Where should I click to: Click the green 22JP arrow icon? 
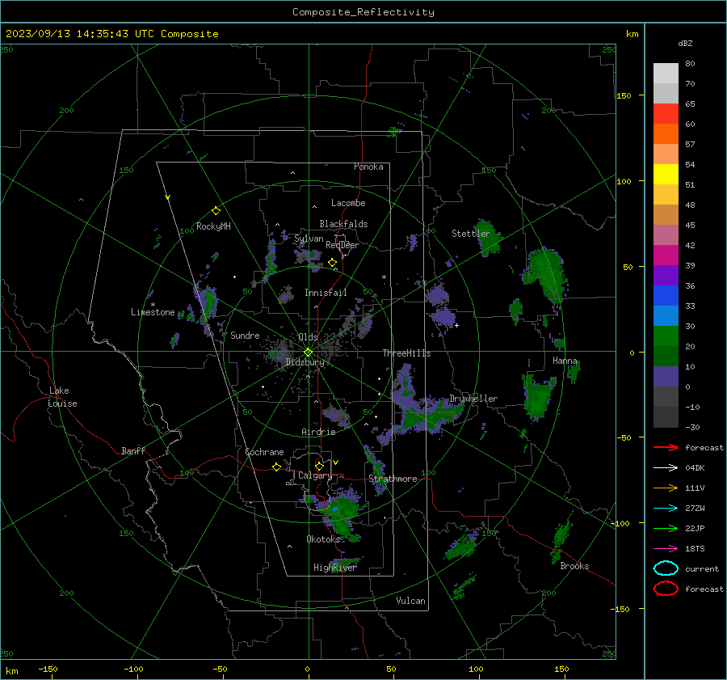pyautogui.click(x=666, y=528)
